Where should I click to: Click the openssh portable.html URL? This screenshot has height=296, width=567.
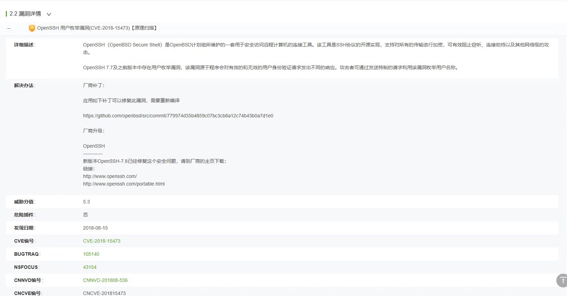124,184
